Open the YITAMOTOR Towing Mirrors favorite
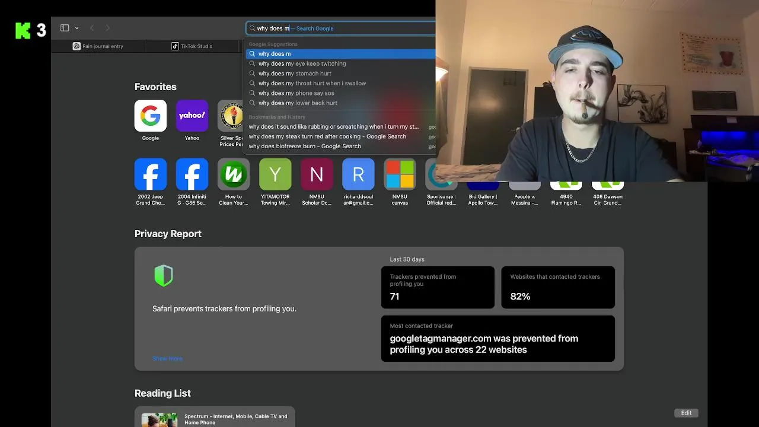This screenshot has width=759, height=427. click(275, 174)
